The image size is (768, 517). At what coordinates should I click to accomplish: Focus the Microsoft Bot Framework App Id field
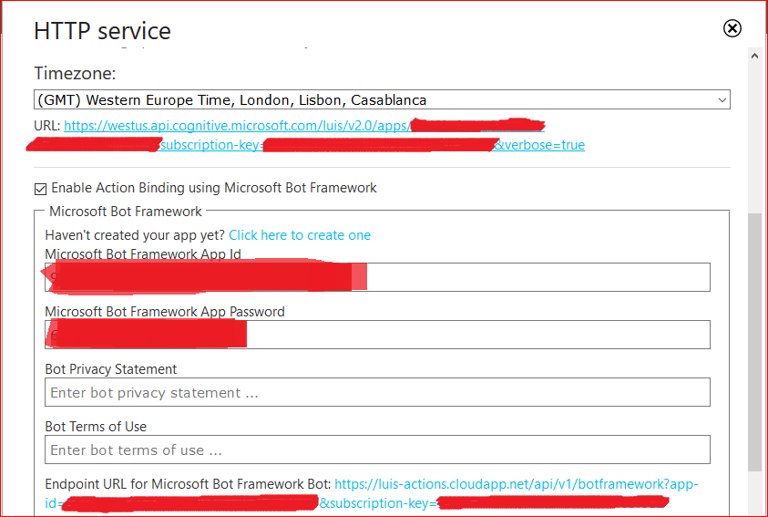[x=377, y=277]
